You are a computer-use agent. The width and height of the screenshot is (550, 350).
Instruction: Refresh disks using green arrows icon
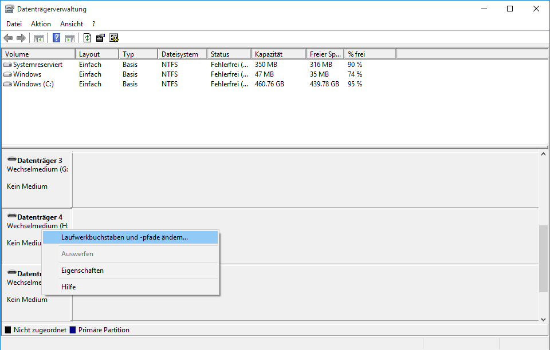point(87,38)
